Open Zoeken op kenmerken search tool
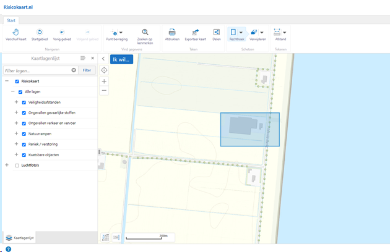This screenshot has height=252, width=390. pos(145,35)
